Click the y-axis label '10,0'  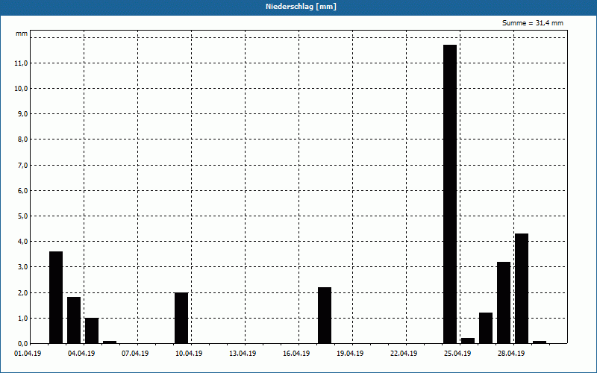coord(21,89)
